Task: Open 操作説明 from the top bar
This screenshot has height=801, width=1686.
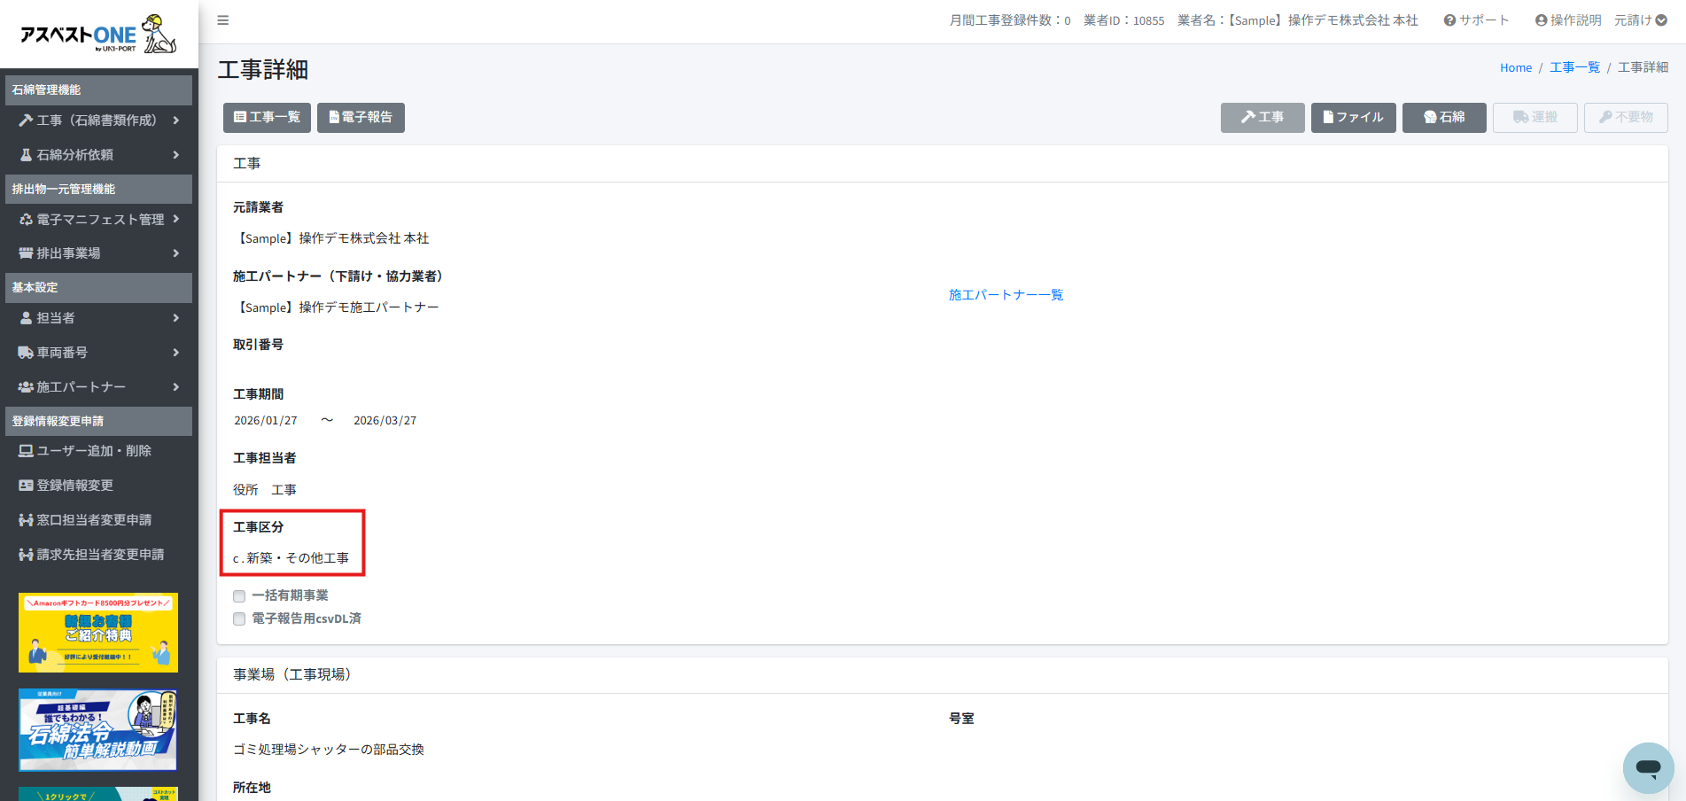Action: pyautogui.click(x=1567, y=20)
